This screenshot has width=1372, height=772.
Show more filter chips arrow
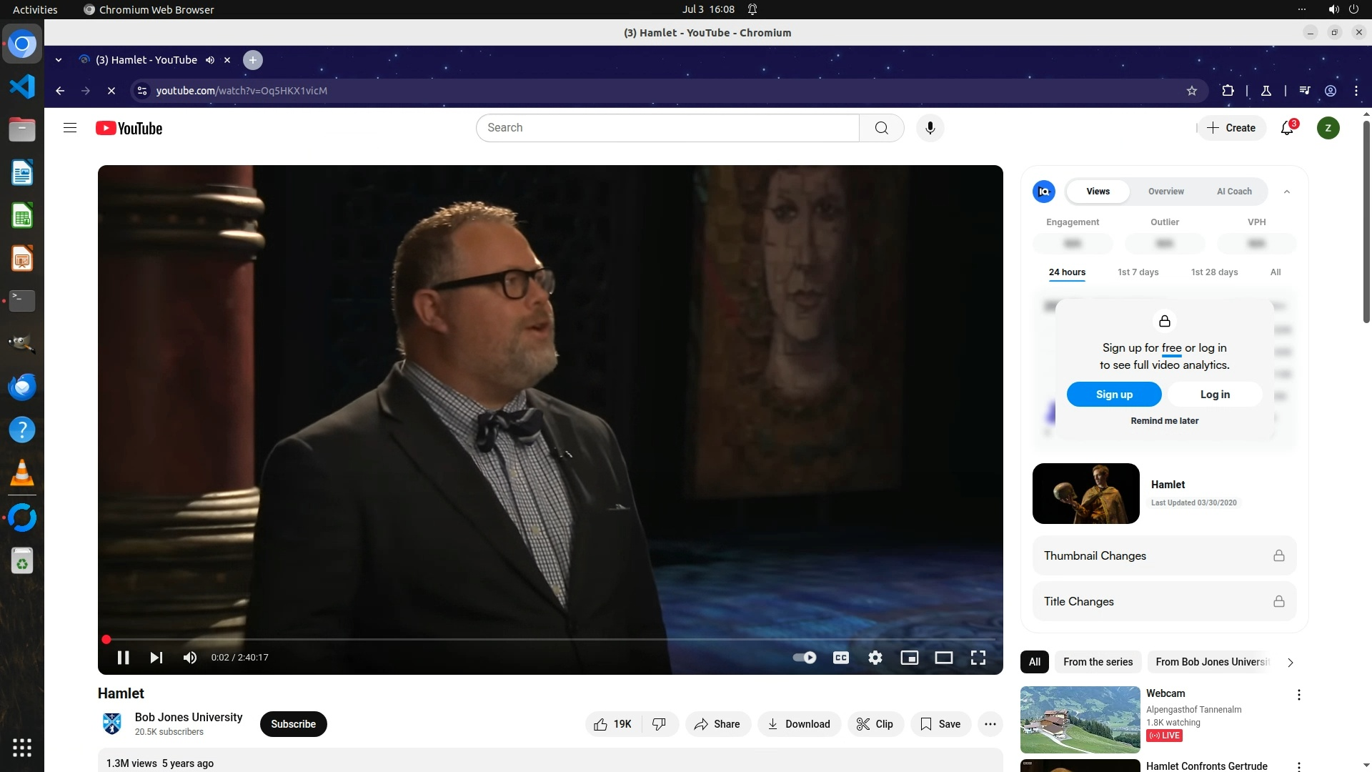tap(1290, 663)
